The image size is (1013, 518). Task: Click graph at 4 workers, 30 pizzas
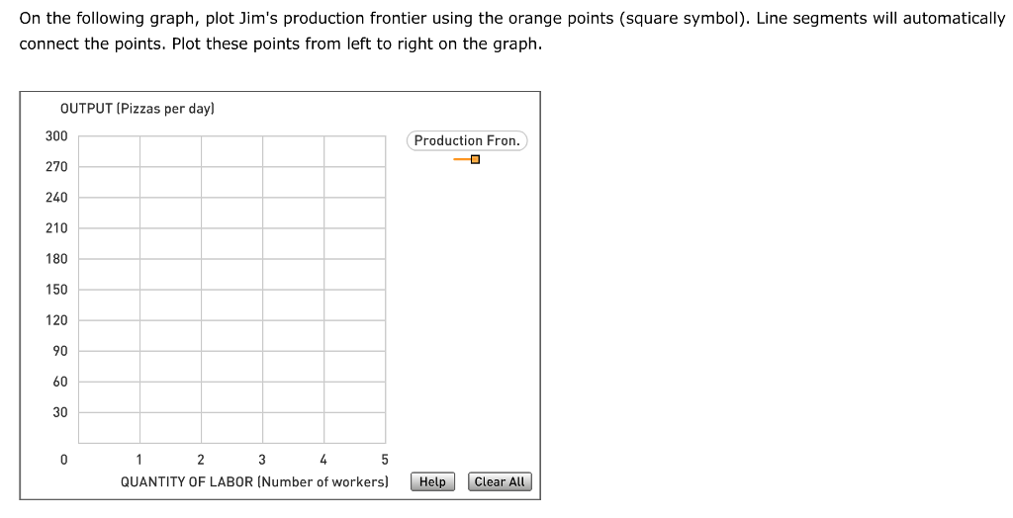323,413
